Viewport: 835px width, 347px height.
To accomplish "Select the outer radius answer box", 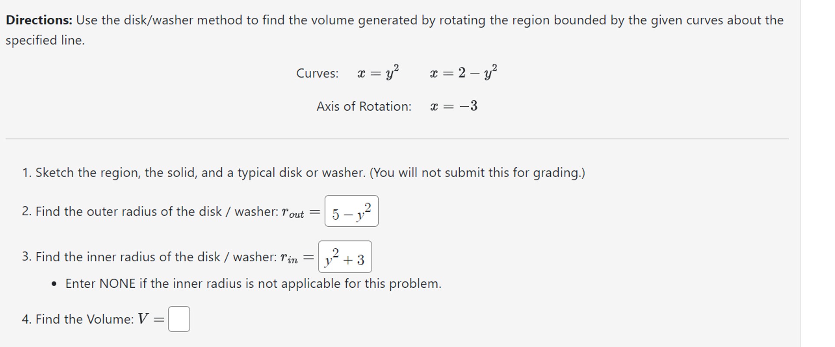I will [x=352, y=211].
